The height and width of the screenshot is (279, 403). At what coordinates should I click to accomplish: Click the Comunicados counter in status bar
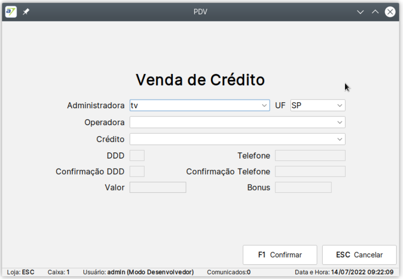point(229,272)
